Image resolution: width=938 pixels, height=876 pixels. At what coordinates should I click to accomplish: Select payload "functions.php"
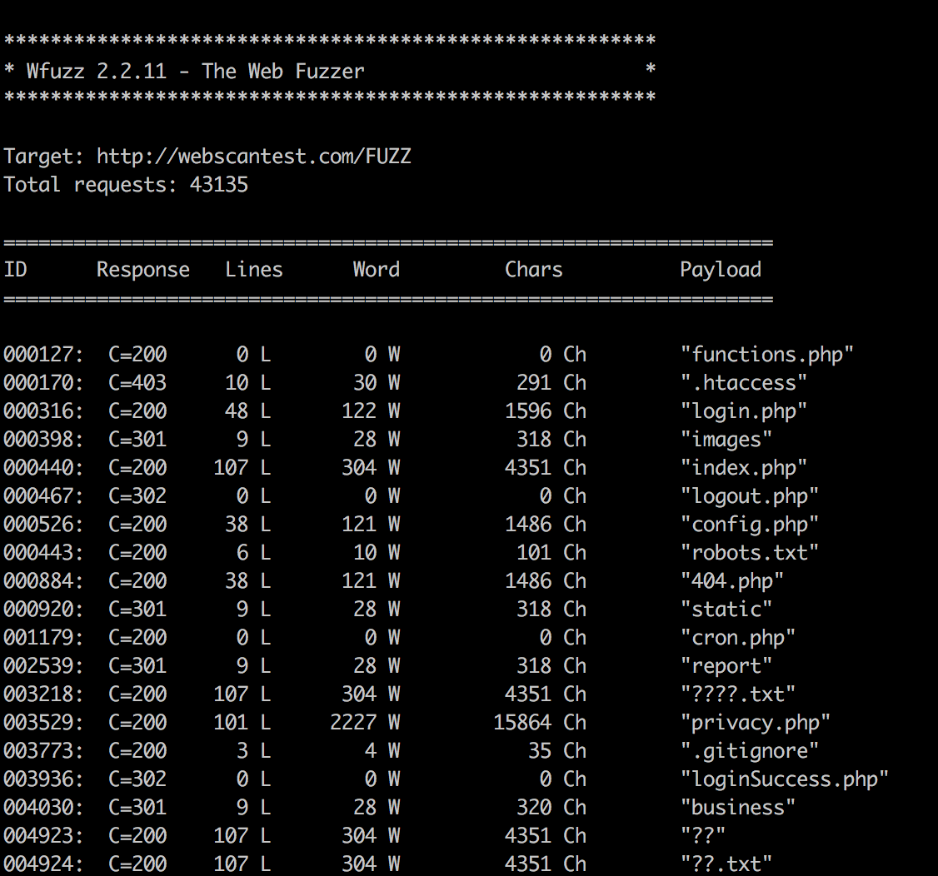(x=767, y=355)
